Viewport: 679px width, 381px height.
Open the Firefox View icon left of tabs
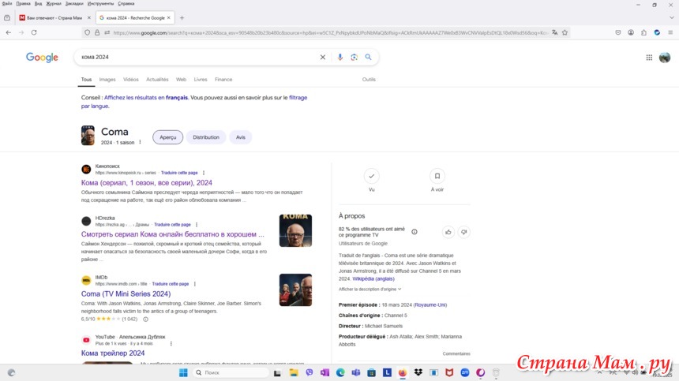7,17
